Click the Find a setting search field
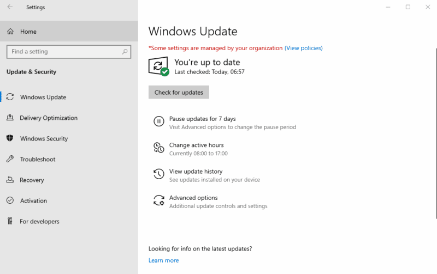Screen dimensions: 437x274 coord(69,52)
